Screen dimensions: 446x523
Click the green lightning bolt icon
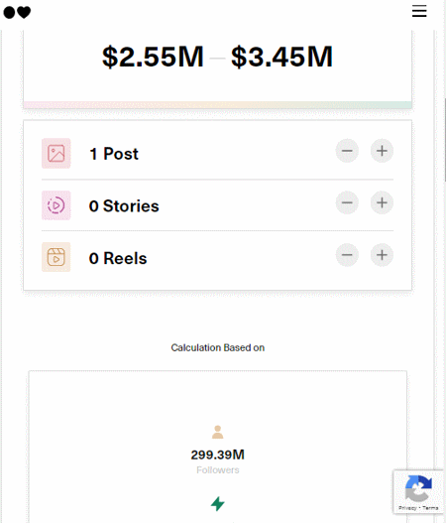218,504
